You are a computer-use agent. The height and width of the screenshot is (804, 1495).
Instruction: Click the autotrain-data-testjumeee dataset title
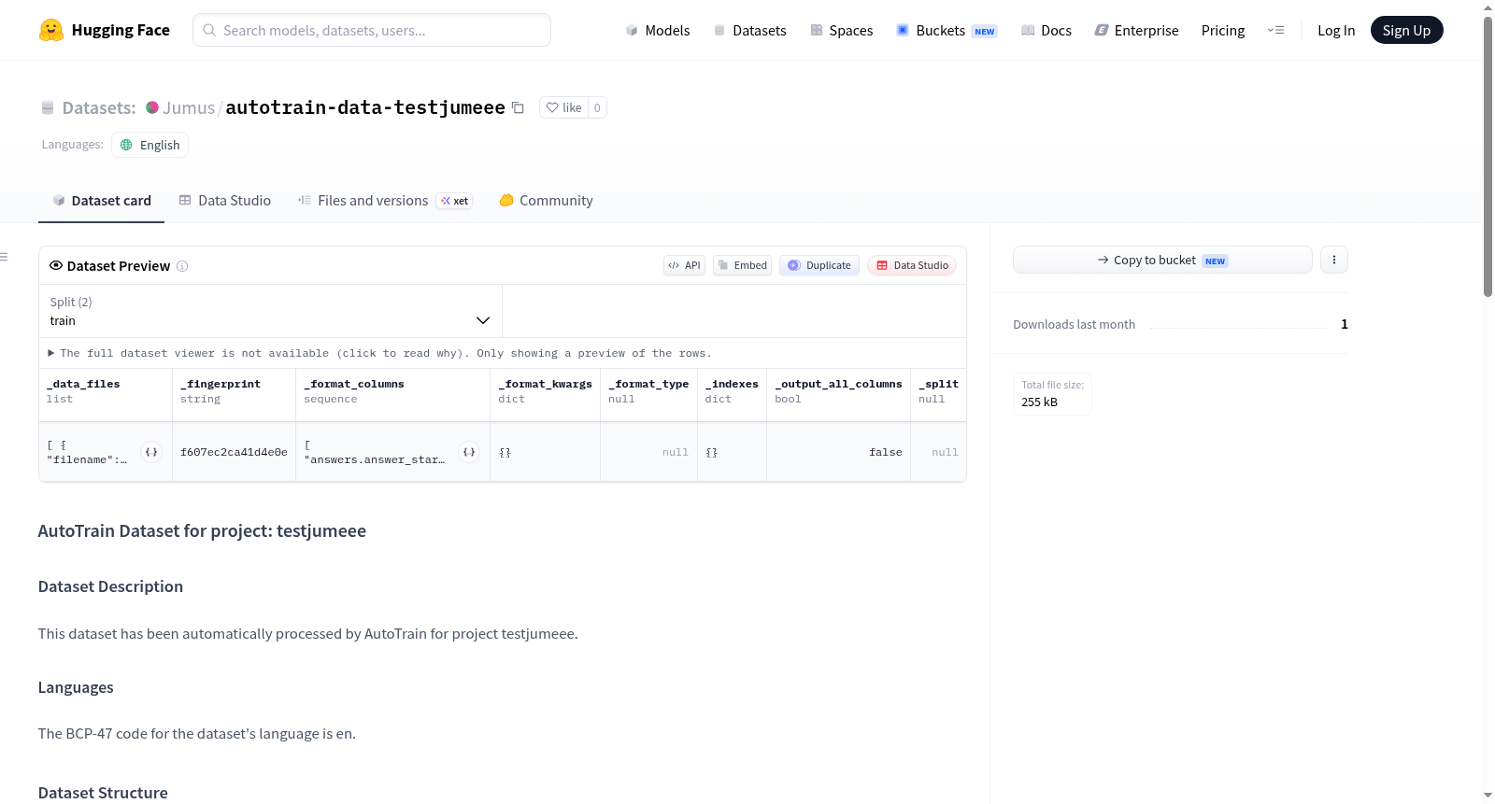pos(365,107)
